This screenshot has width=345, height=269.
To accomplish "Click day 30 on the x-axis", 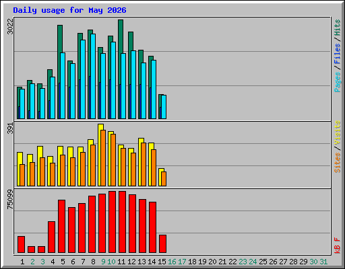I will tap(313, 262).
